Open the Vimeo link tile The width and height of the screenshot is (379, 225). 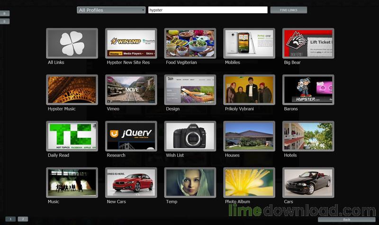point(131,90)
